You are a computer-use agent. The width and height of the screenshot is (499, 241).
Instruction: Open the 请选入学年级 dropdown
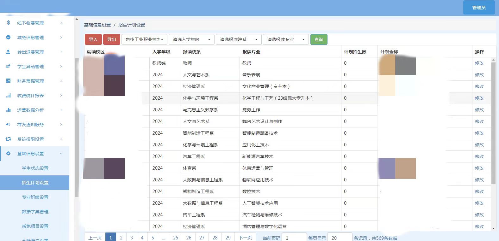tap(191, 39)
